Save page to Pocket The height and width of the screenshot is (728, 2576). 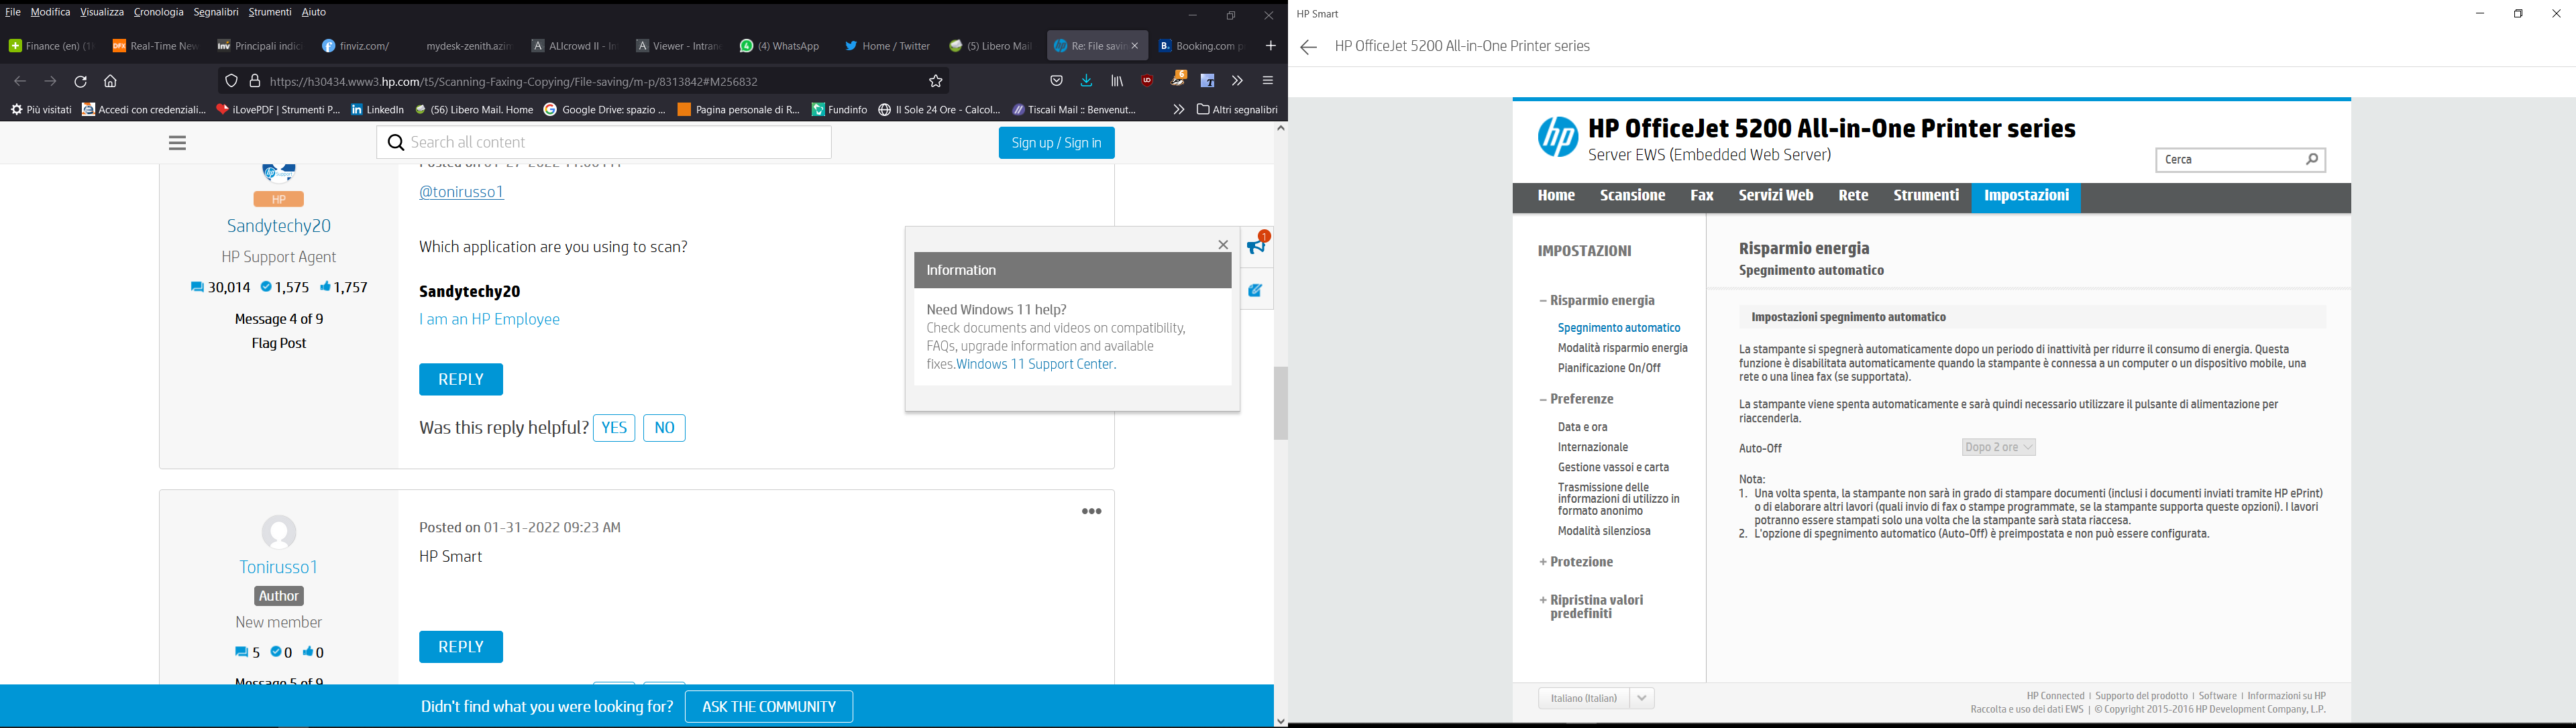tap(1056, 81)
